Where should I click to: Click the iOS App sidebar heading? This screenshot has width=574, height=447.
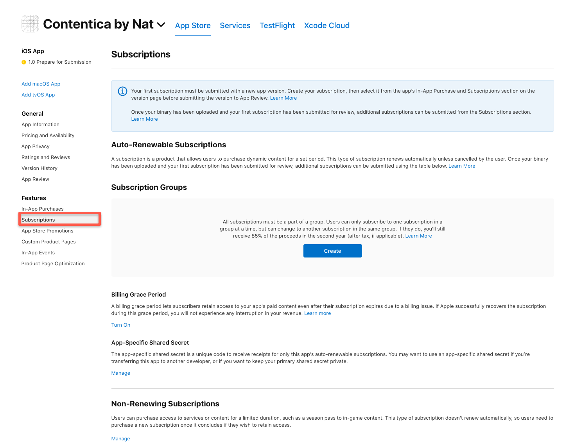point(33,51)
